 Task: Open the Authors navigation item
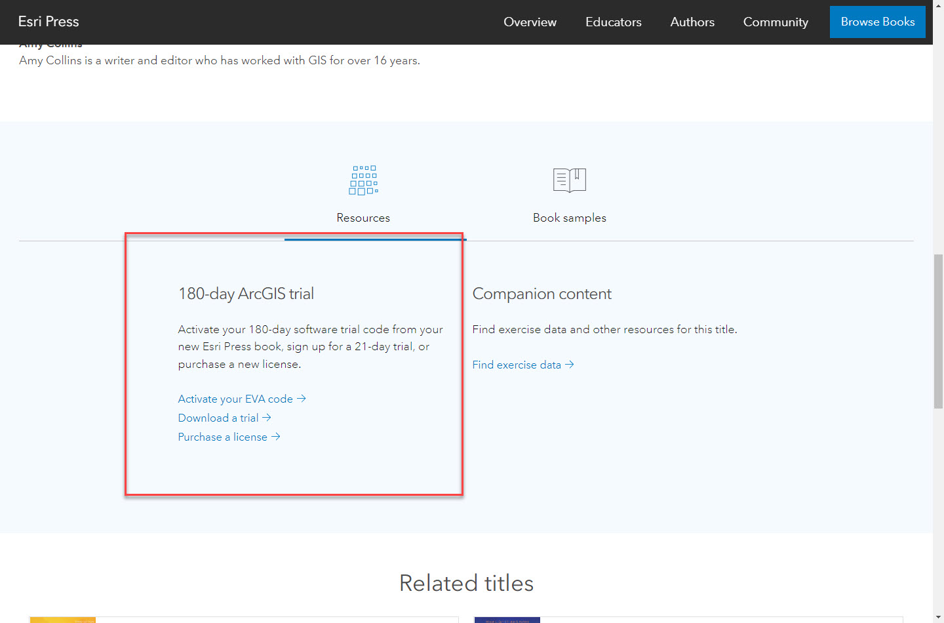click(x=692, y=22)
